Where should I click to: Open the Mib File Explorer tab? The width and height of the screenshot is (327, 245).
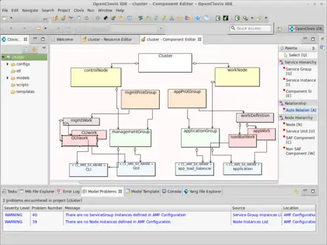(37, 191)
